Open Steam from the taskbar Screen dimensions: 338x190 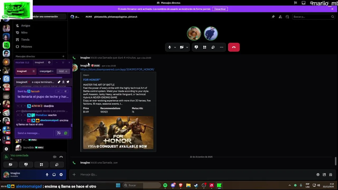coord(196,185)
